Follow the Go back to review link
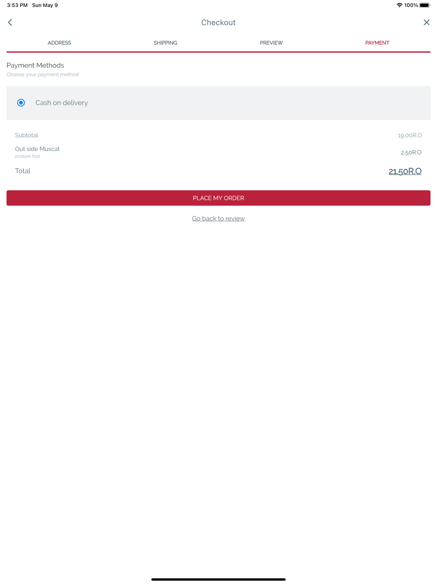The image size is (437, 584). [x=218, y=218]
